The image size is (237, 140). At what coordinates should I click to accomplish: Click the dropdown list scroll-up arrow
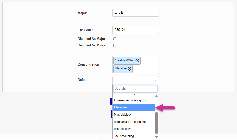(x=156, y=96)
